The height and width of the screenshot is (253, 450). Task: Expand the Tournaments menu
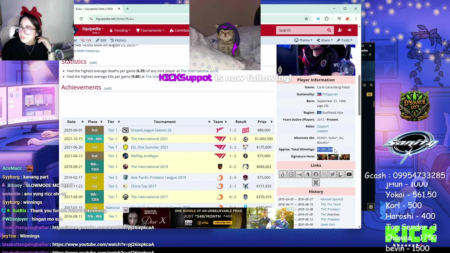tap(150, 31)
